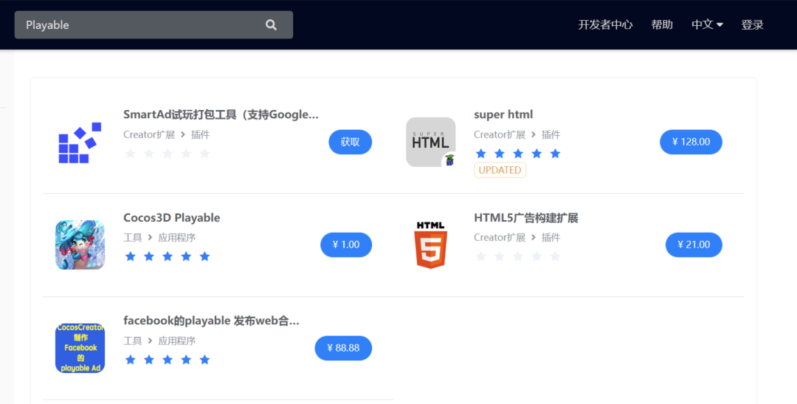Open the super html icon thumbnail

pos(430,142)
